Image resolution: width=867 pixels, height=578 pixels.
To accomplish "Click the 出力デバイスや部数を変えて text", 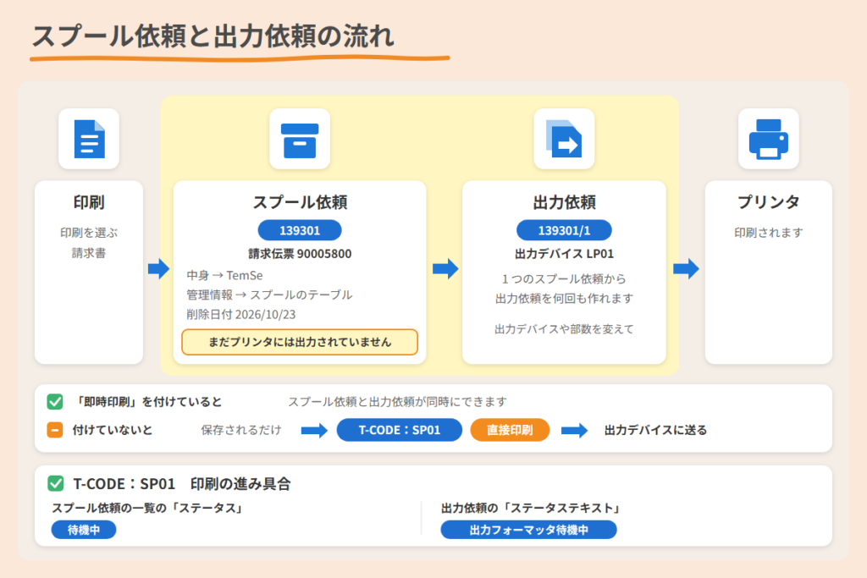I will tap(564, 329).
